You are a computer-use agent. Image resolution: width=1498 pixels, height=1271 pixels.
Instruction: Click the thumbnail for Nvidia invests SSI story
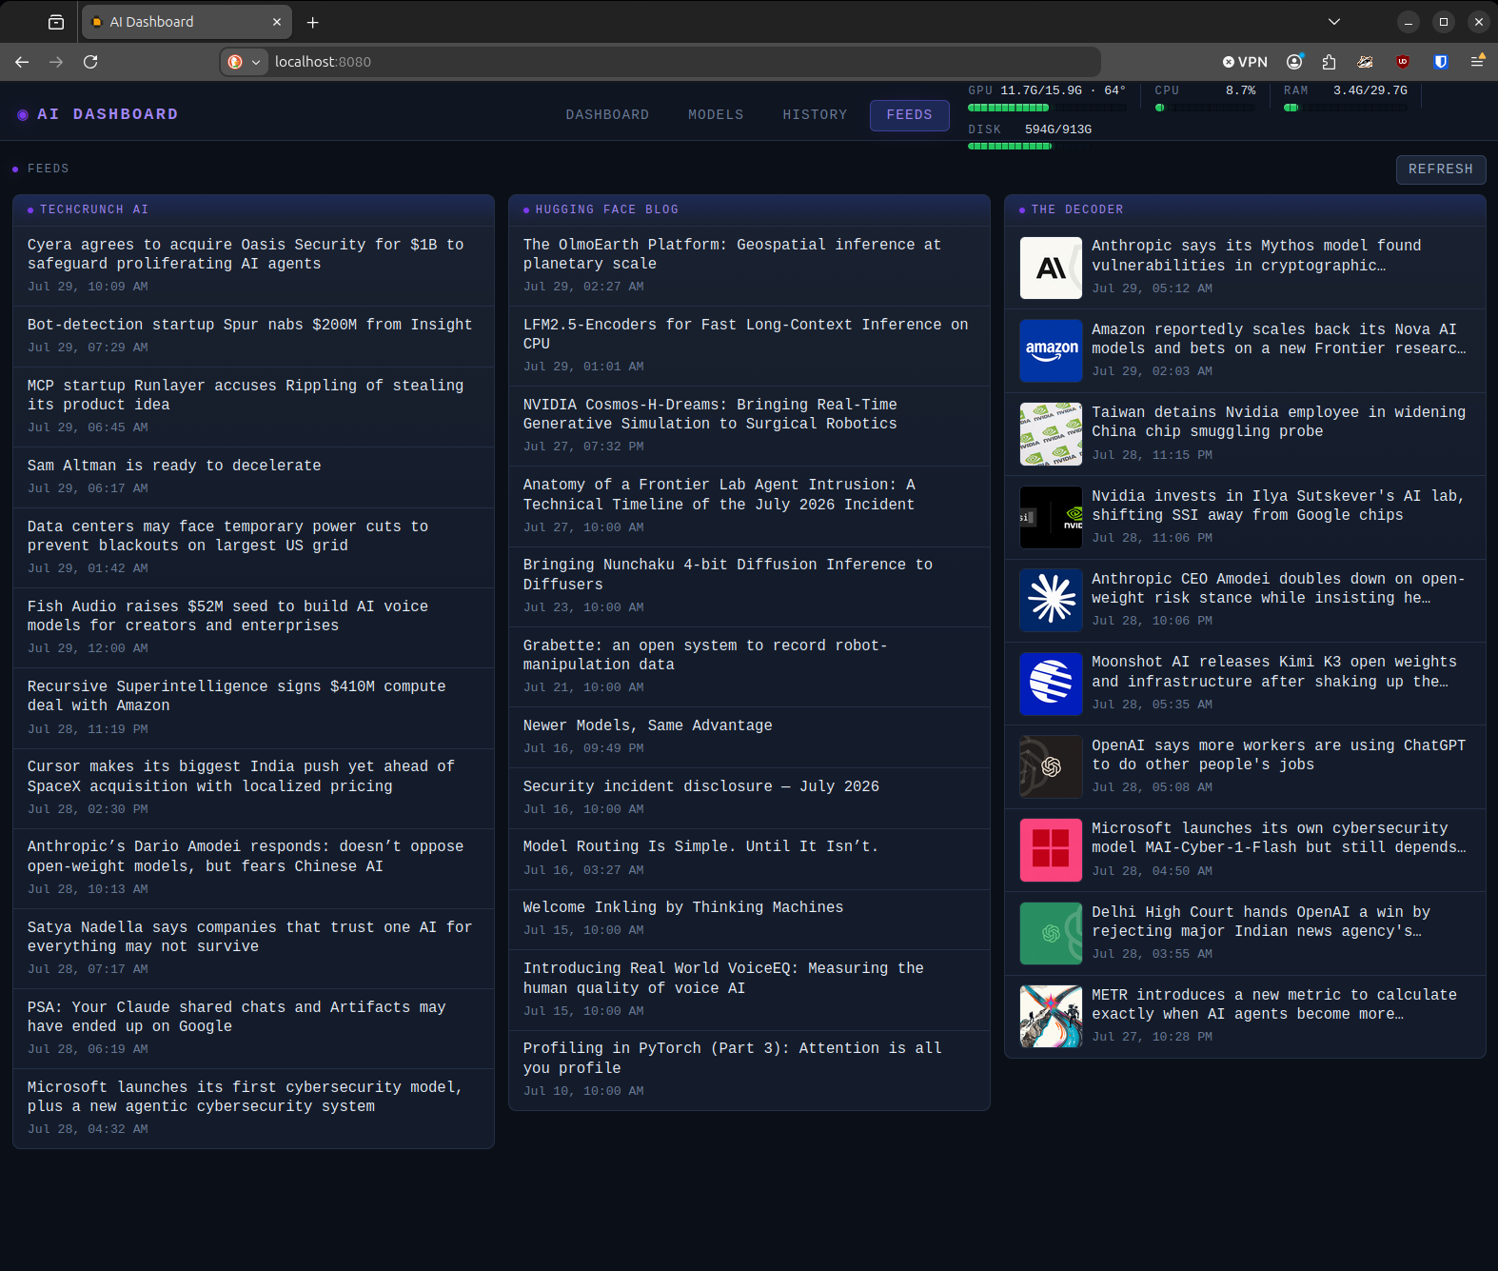coord(1051,518)
